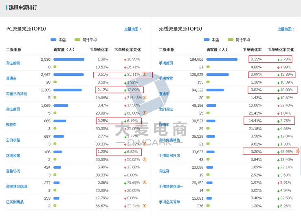
Task: Click warning icon beside 60.00% in 淘宝首页 row
Action: coord(144,113)
